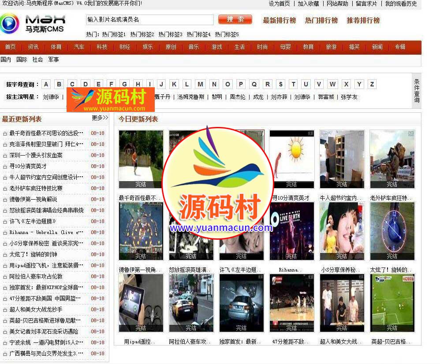Select letter A in alphabet filter
440x364 pixels.
click(46, 84)
